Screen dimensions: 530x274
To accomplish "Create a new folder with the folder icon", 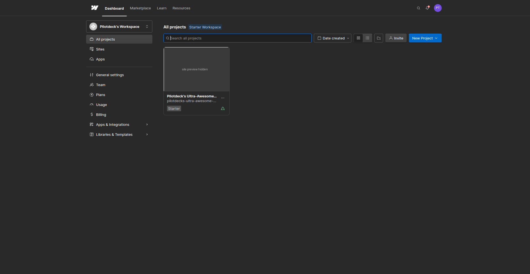I will click(x=379, y=38).
